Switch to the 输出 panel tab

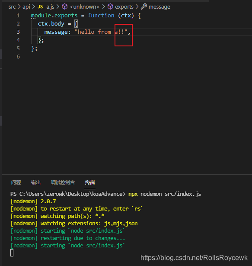(36, 182)
